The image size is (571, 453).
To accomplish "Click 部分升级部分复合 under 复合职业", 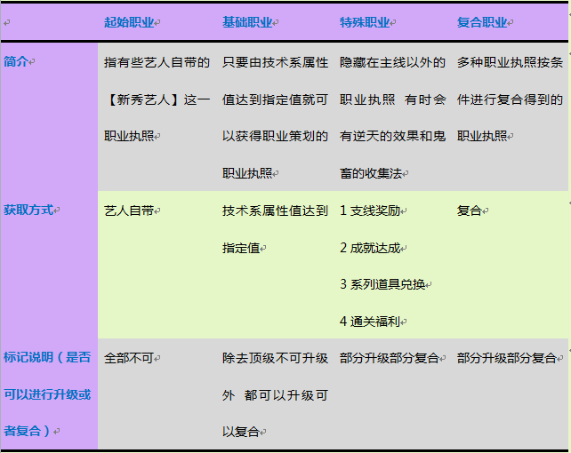I will tap(507, 359).
